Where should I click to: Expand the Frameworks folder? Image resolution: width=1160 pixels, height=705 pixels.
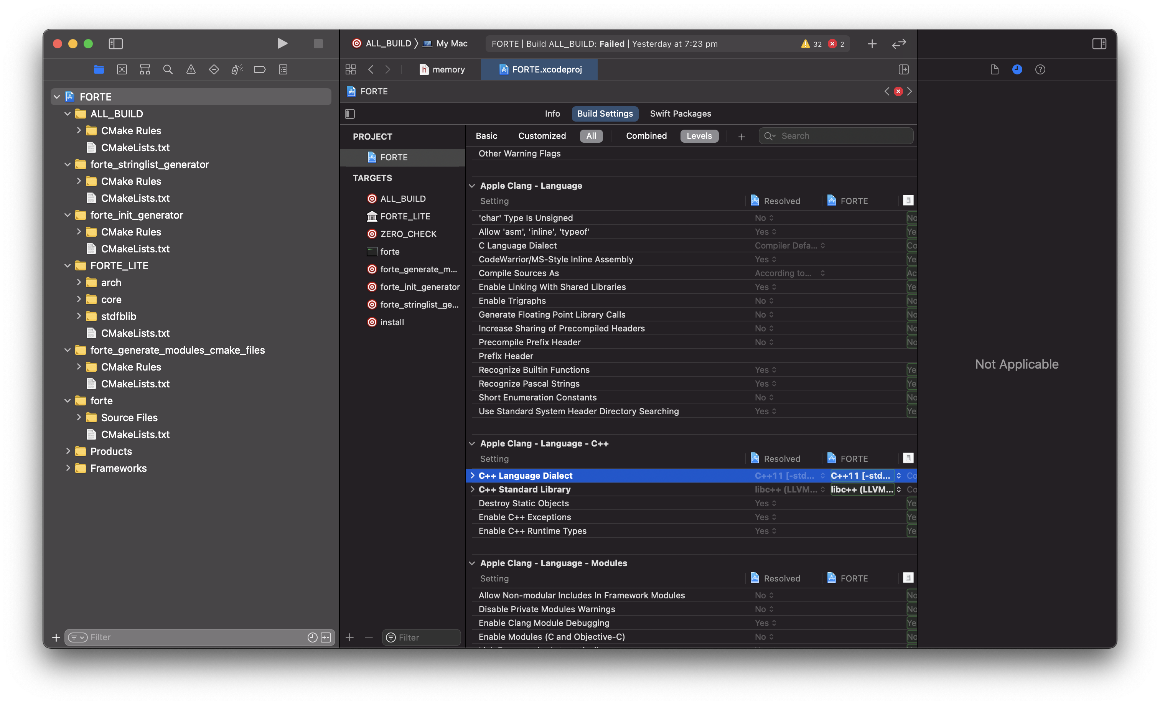click(x=68, y=468)
